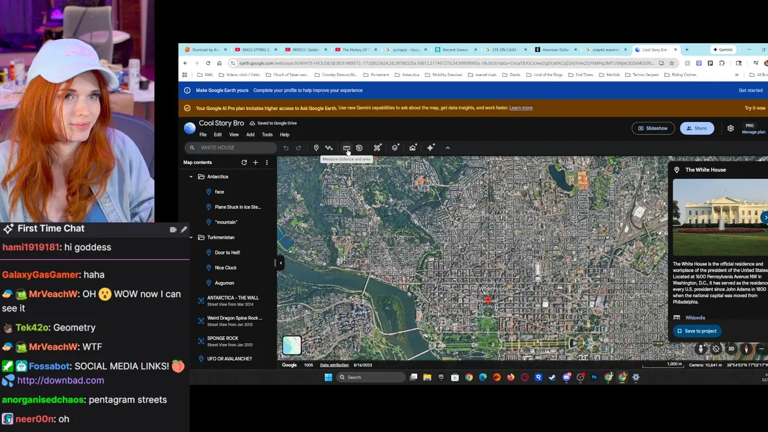This screenshot has width=768, height=432.
Task: Open the Tools menu
Action: pyautogui.click(x=267, y=134)
